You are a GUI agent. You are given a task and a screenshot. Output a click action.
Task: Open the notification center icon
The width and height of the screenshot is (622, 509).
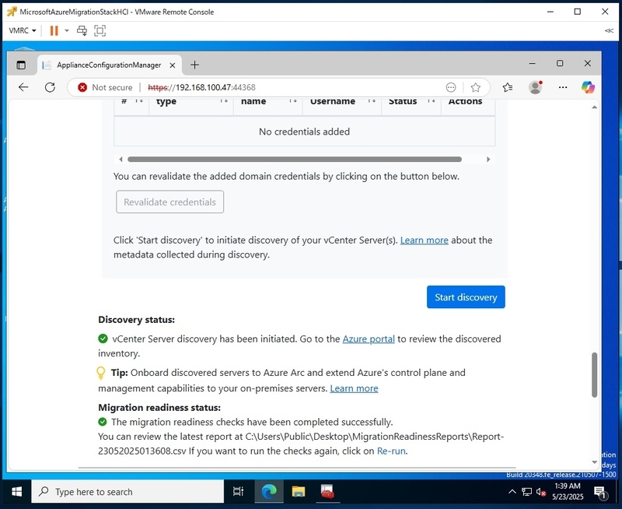600,493
